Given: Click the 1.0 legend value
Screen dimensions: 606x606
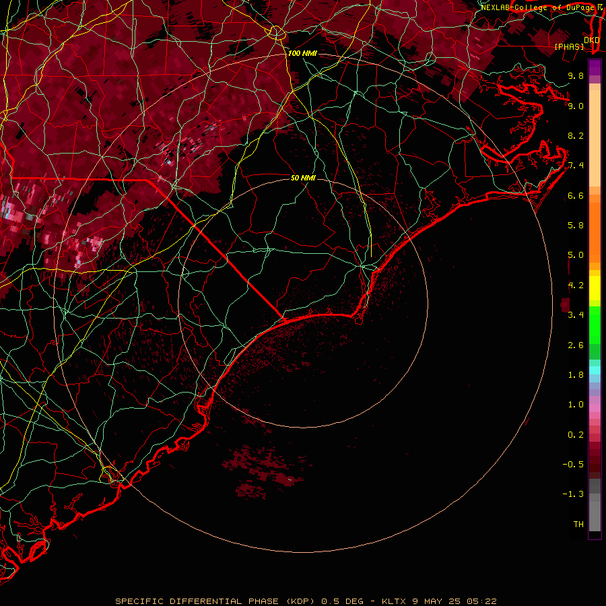Looking at the screenshot, I should tap(576, 405).
